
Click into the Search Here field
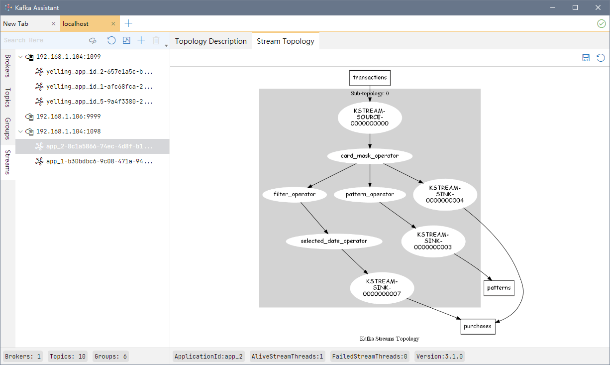click(x=44, y=40)
